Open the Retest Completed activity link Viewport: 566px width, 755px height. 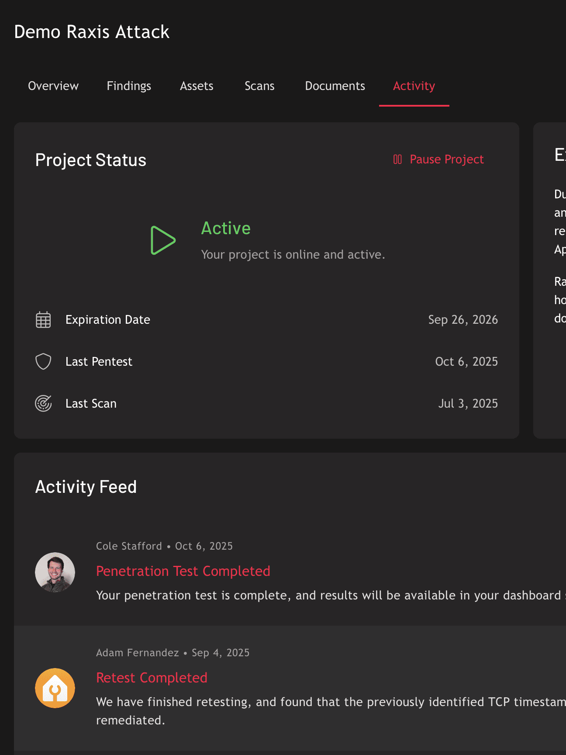(152, 678)
